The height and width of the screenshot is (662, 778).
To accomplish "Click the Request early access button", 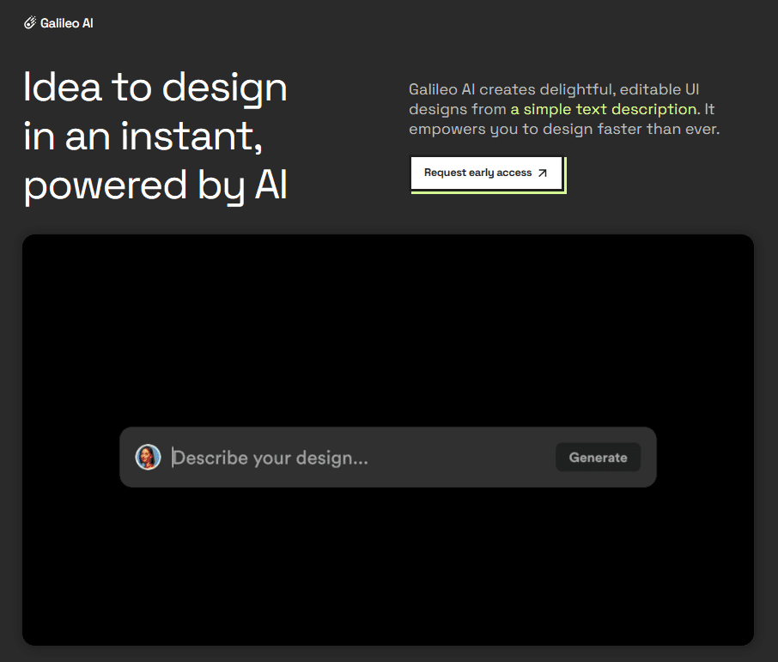I will tap(486, 173).
